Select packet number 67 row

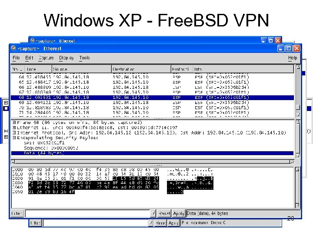click(x=152, y=92)
